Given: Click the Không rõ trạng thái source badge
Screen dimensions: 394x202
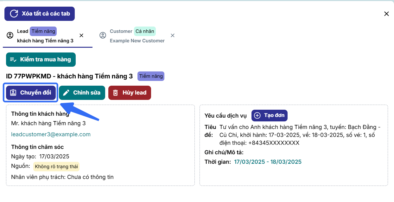Looking at the screenshot, I should click(x=56, y=166).
